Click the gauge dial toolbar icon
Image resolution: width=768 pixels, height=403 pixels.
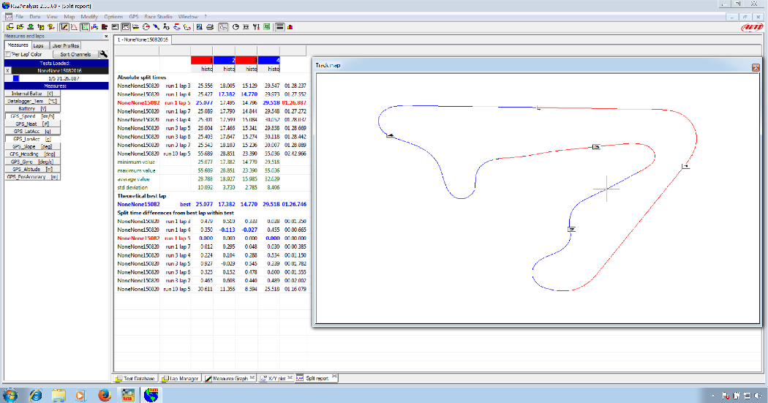146,27
